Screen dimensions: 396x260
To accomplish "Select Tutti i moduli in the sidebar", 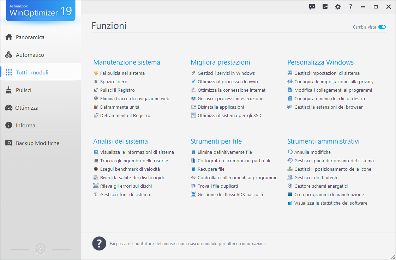I will coord(40,72).
